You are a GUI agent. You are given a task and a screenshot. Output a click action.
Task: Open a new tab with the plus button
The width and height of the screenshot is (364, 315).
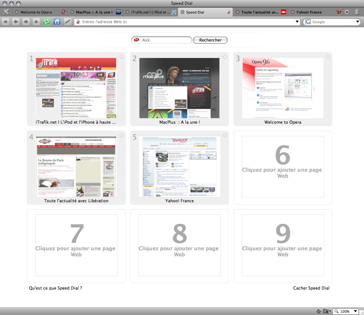(347, 12)
